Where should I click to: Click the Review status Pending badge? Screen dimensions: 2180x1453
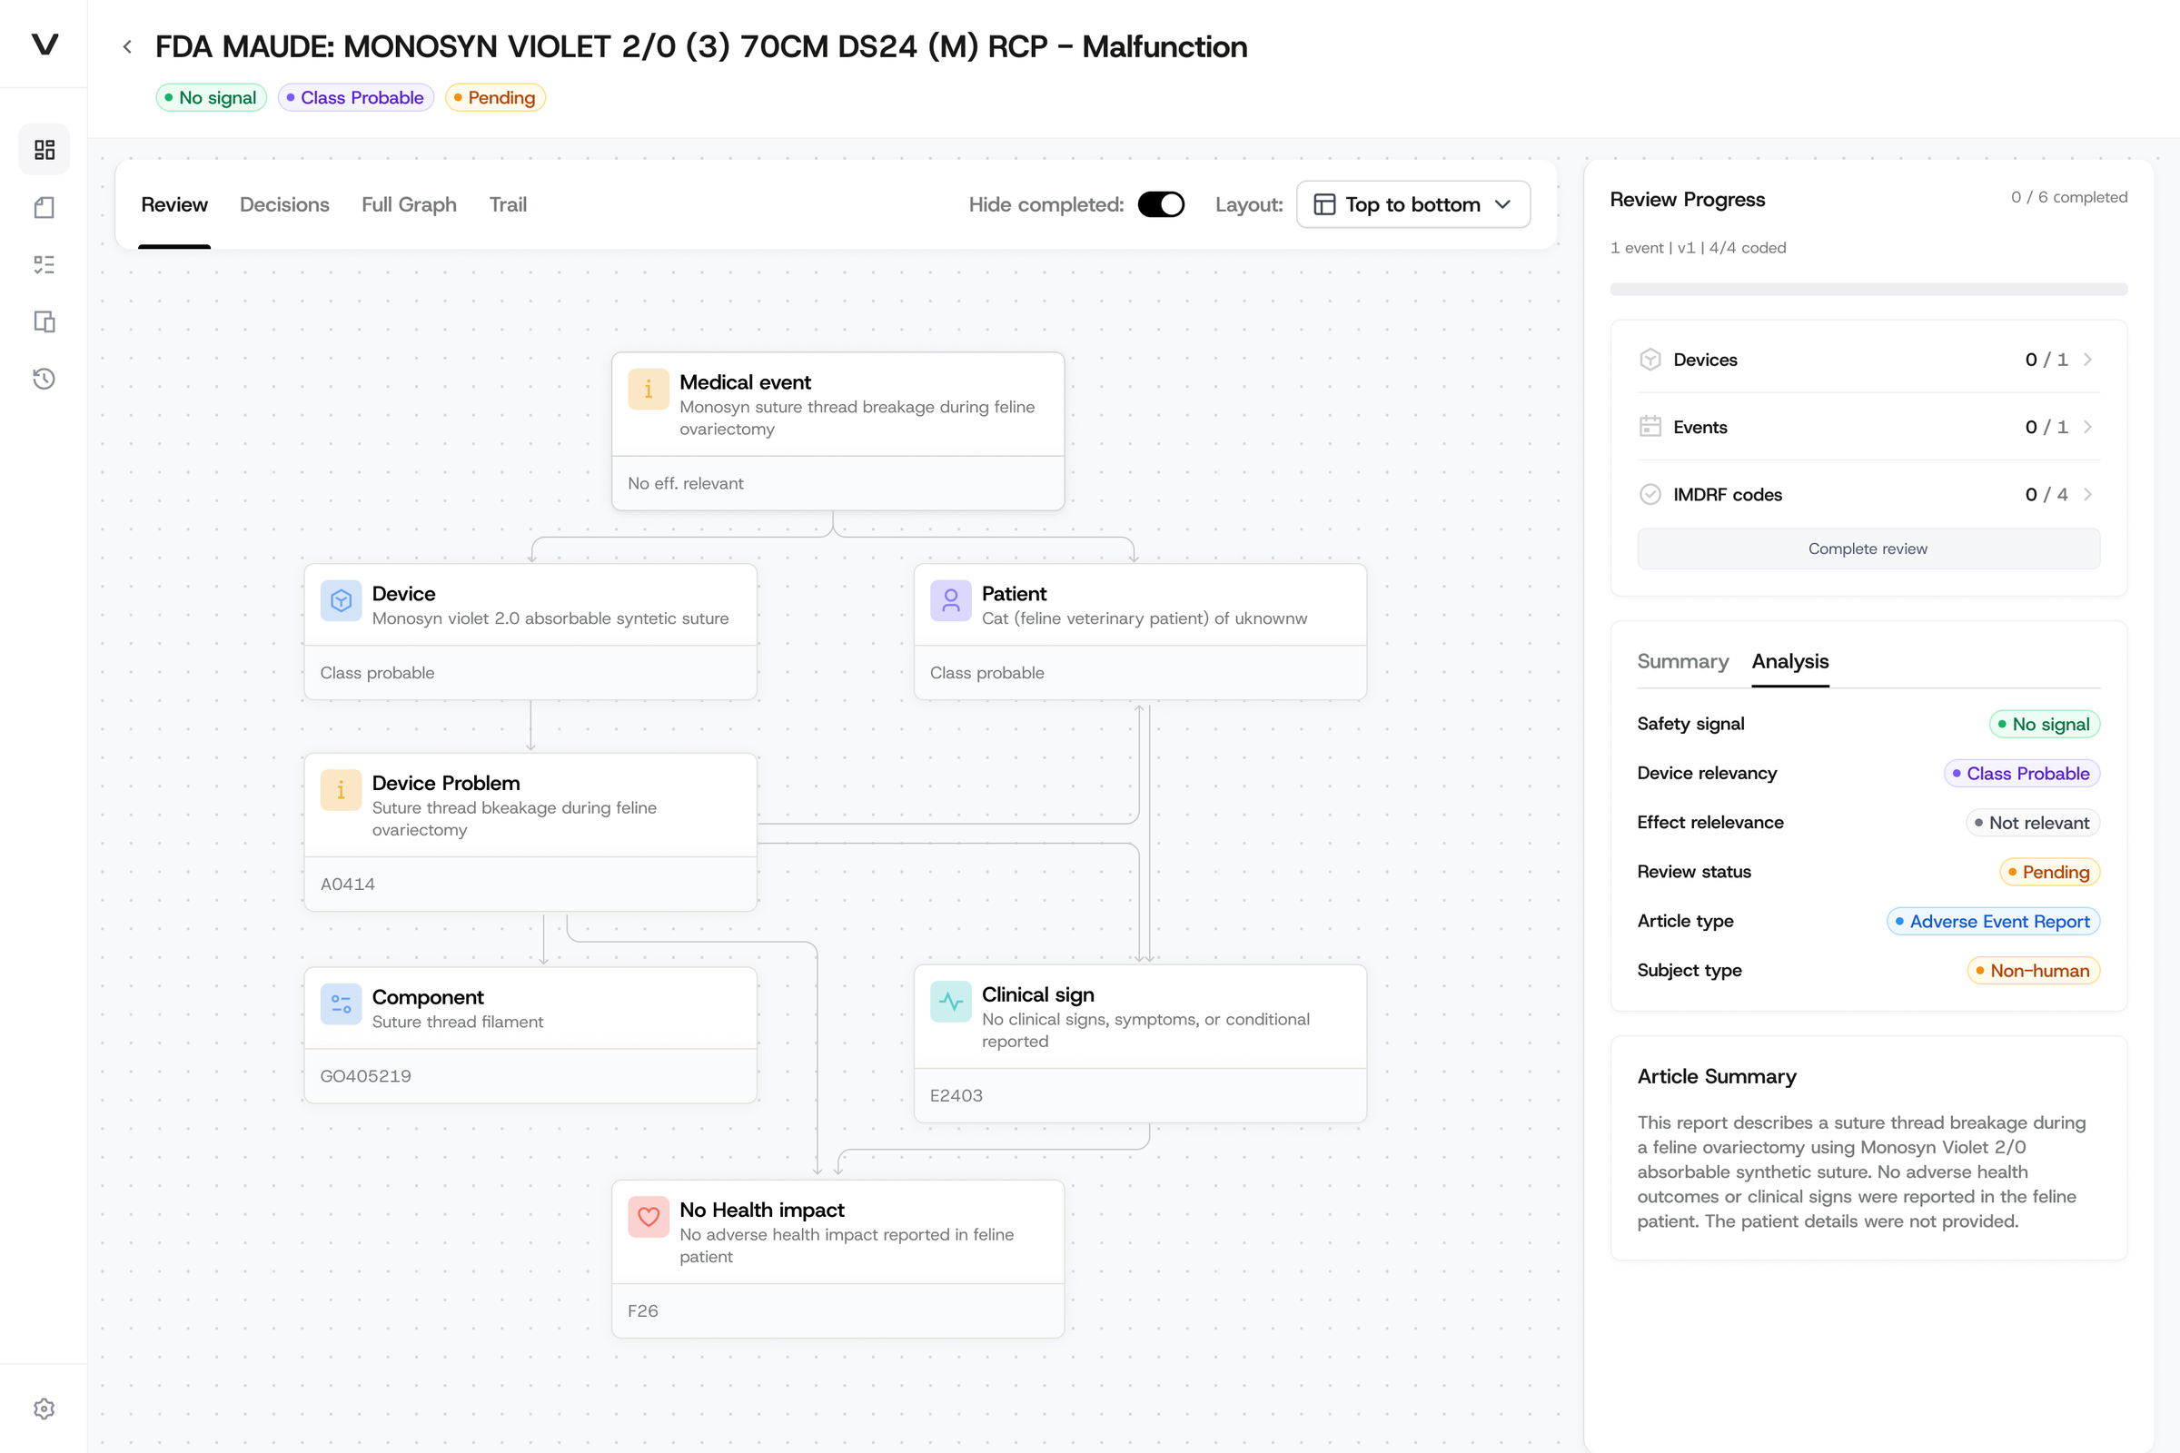click(x=2049, y=872)
